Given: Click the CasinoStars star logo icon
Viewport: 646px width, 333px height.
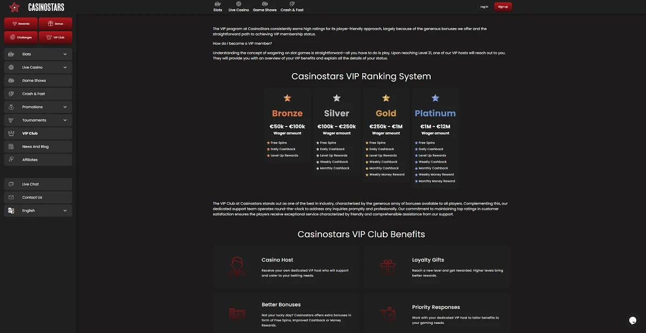Looking at the screenshot, I should [15, 7].
